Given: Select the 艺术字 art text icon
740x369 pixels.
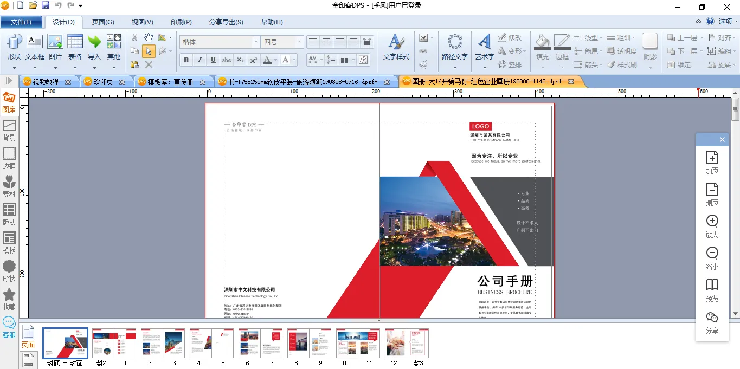Looking at the screenshot, I should [484, 47].
